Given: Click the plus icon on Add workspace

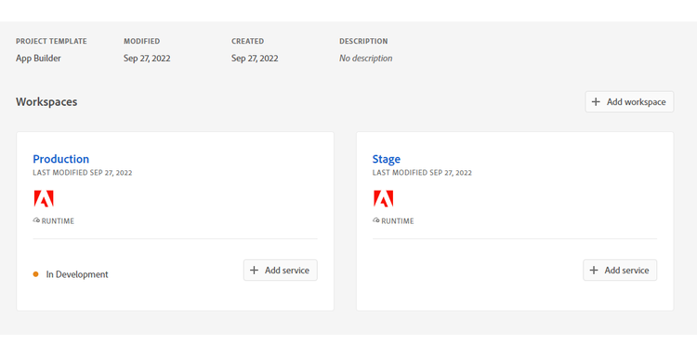Looking at the screenshot, I should tap(596, 102).
